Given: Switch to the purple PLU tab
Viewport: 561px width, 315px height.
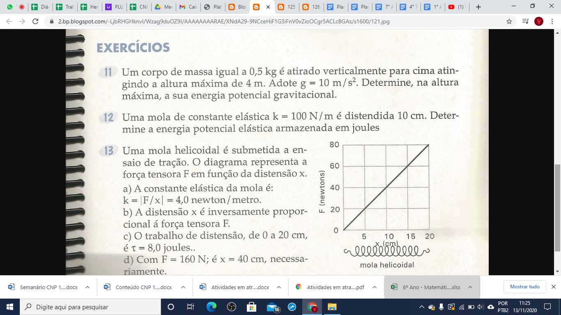Looking at the screenshot, I should click(114, 7).
